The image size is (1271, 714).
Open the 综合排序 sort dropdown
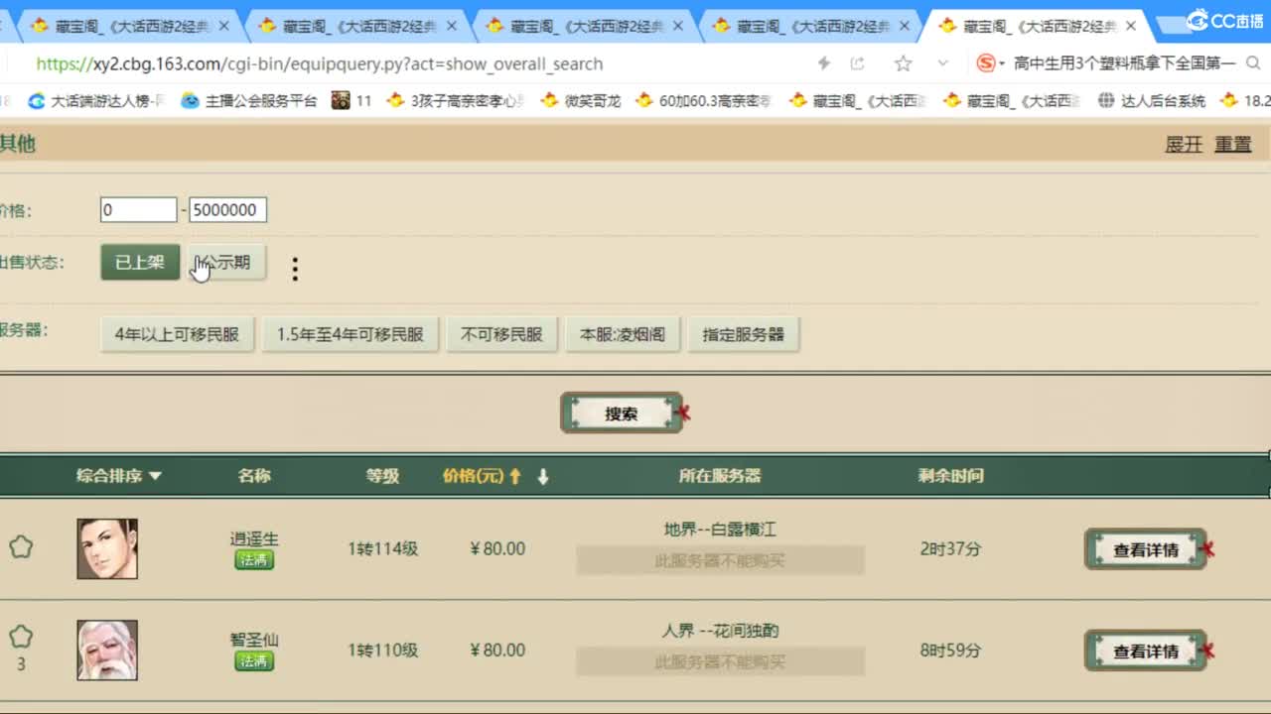coord(118,476)
